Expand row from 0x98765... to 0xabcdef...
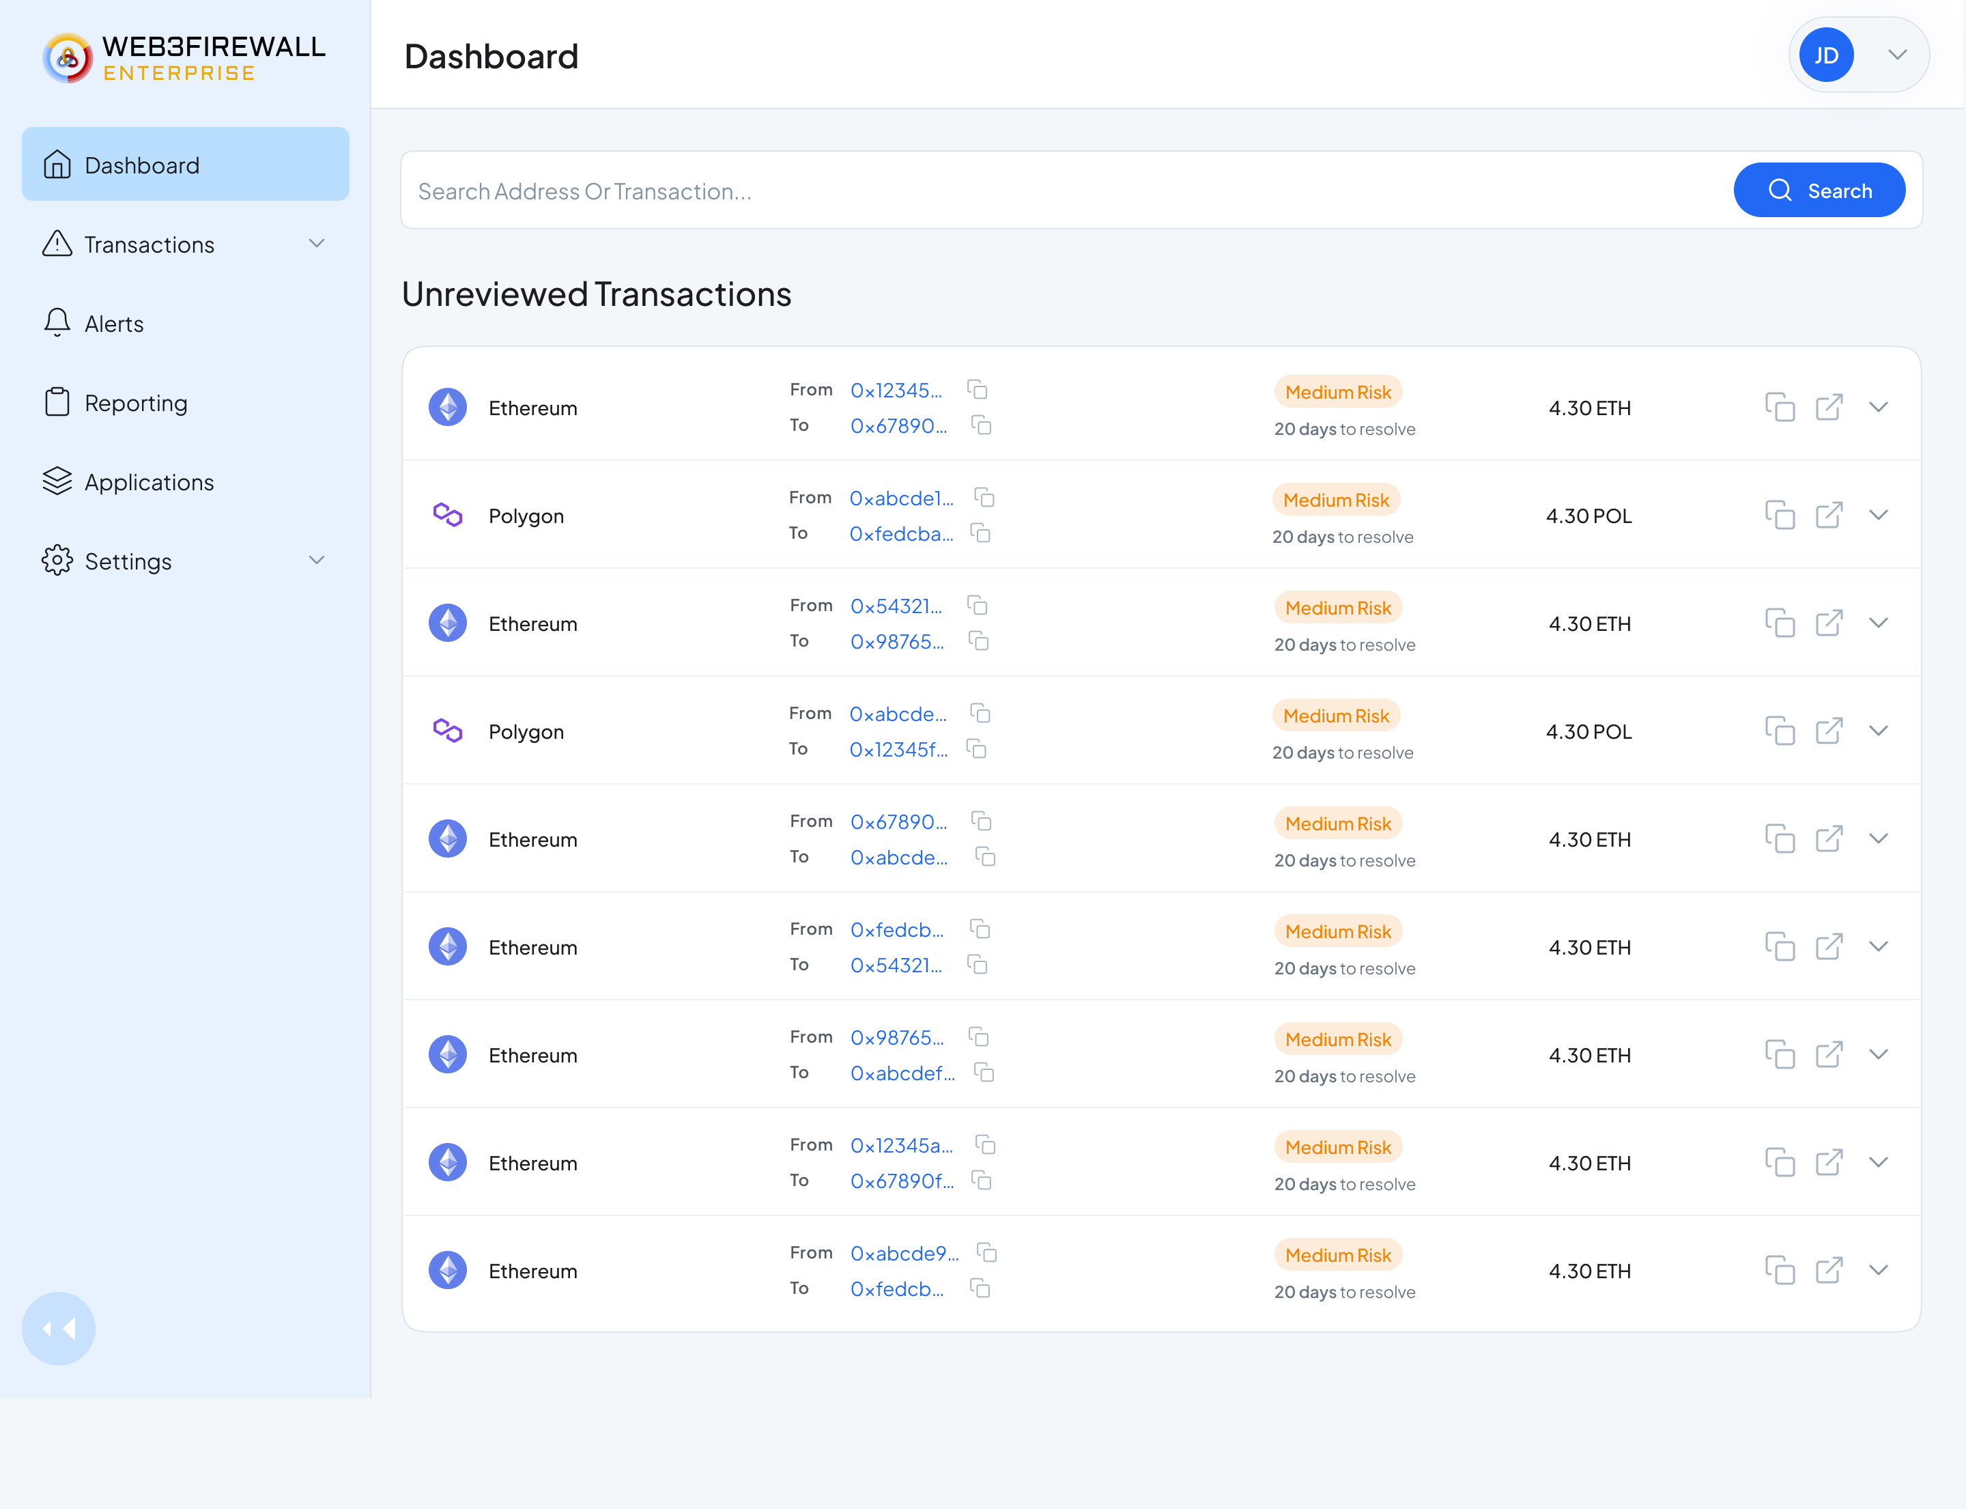The image size is (1966, 1509). click(x=1878, y=1054)
